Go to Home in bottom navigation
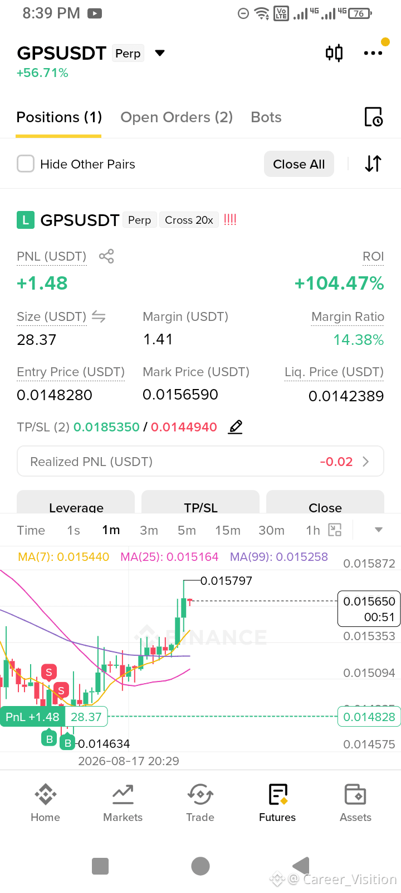 [45, 803]
